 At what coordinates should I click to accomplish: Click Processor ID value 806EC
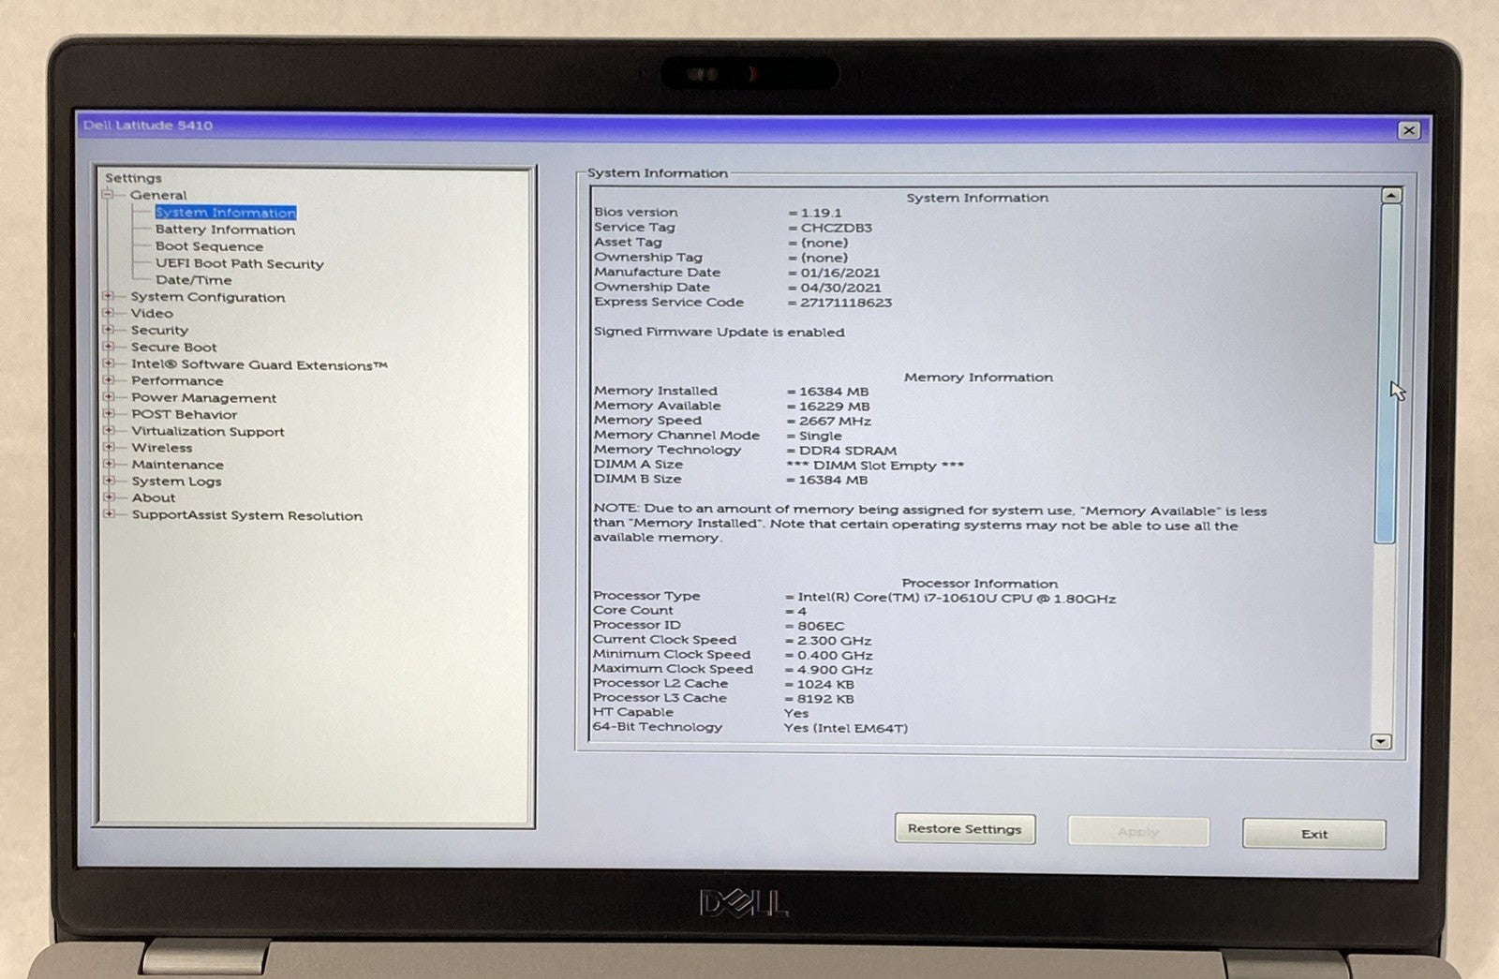point(821,626)
